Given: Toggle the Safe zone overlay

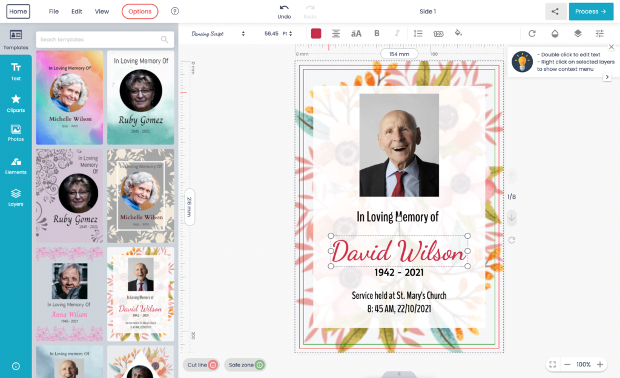Looking at the screenshot, I should (245, 365).
